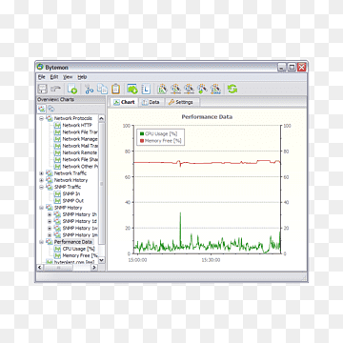Image resolution: width=343 pixels, height=343 pixels.
Task: Open the File menu
Action: point(42,77)
